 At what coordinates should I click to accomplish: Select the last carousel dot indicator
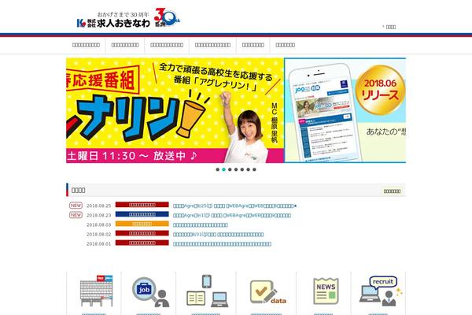pos(254,169)
